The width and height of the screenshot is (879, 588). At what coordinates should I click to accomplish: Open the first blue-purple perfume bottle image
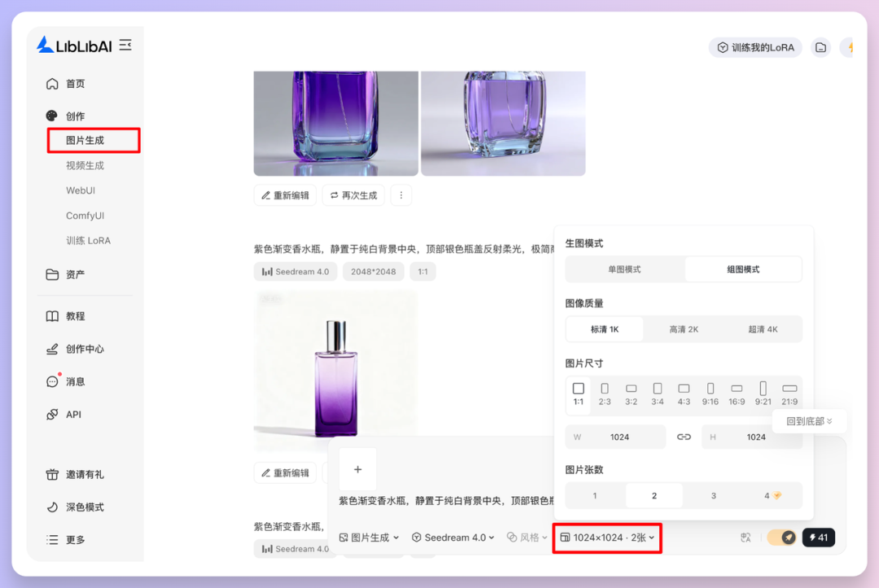tap(336, 123)
